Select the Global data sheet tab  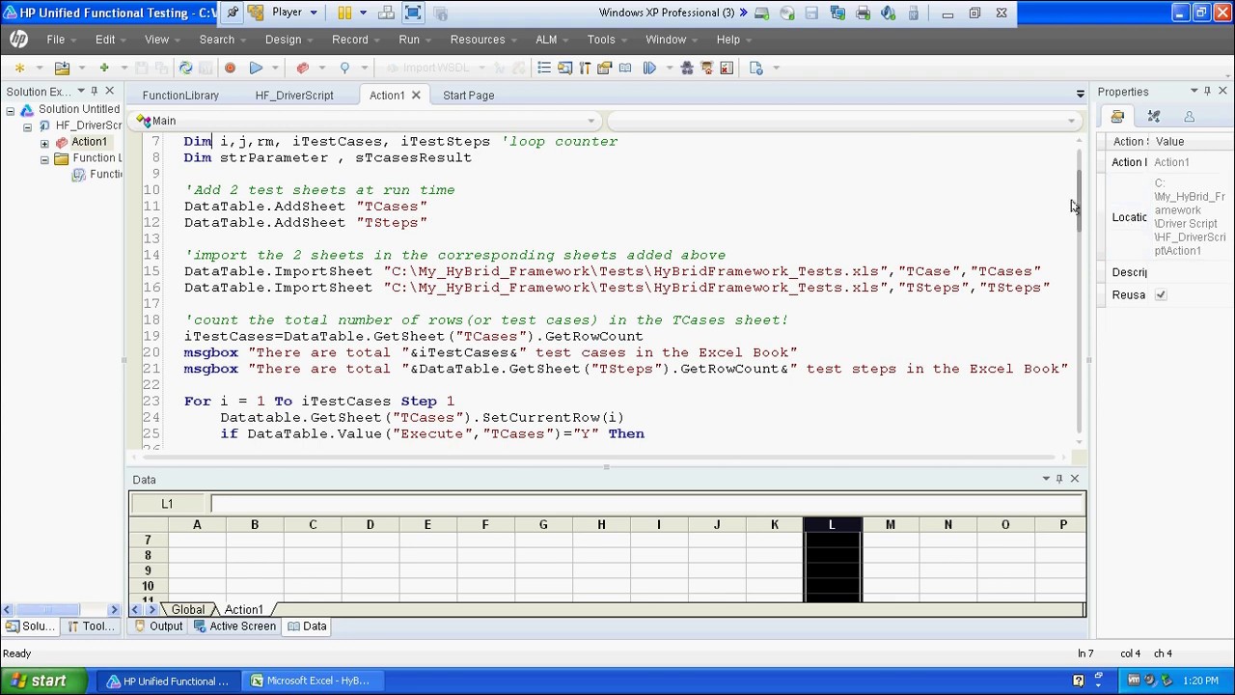(188, 610)
